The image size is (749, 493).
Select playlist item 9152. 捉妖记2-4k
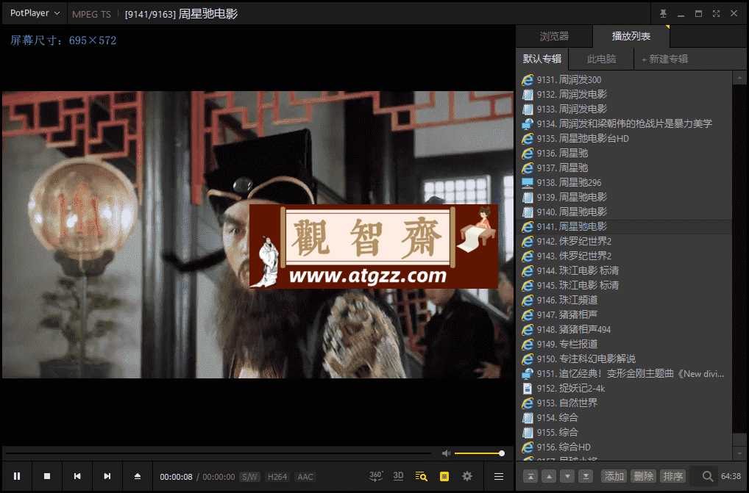624,389
